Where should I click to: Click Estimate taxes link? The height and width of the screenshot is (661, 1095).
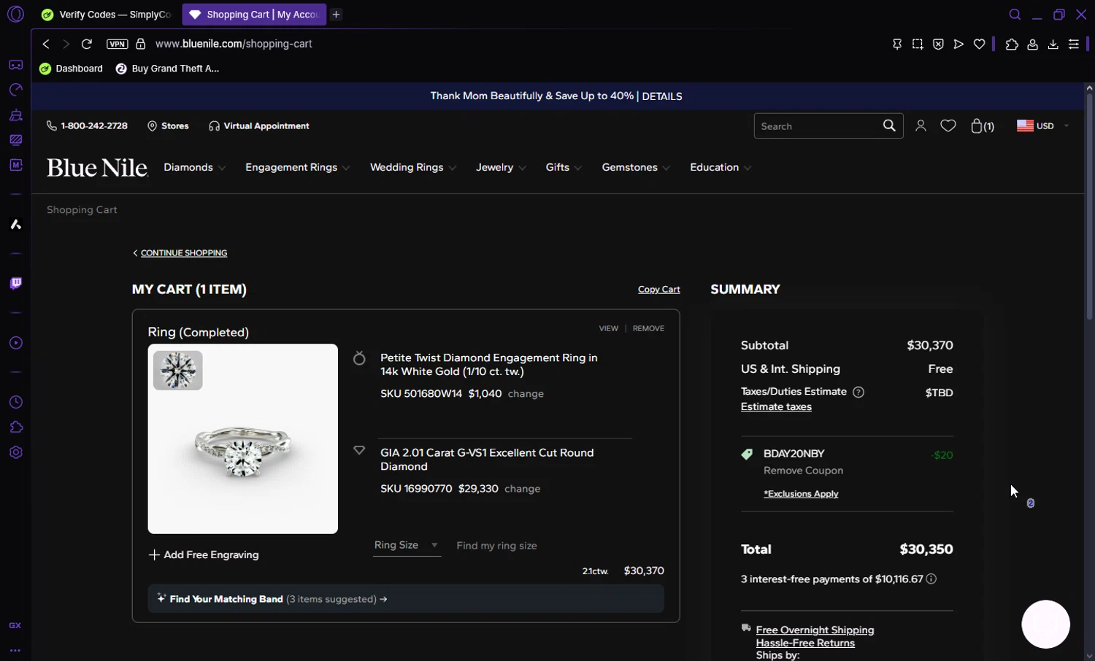pos(776,407)
